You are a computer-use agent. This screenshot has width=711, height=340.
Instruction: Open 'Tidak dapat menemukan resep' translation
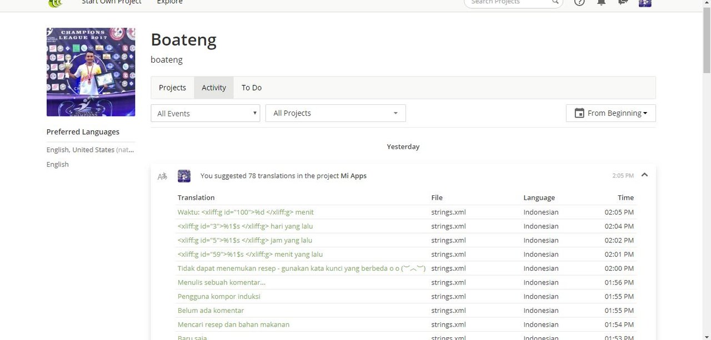pyautogui.click(x=302, y=268)
